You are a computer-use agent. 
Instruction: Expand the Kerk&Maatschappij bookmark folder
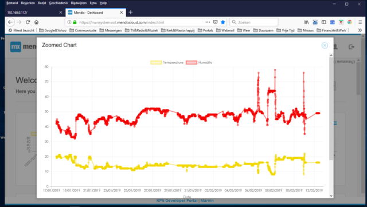point(178,30)
